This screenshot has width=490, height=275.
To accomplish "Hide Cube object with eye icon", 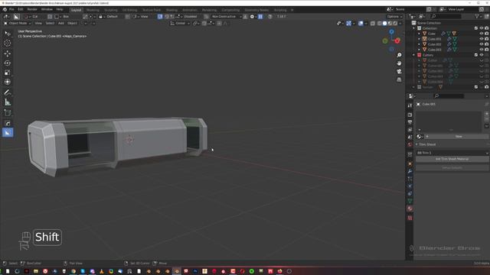I will coord(482,34).
